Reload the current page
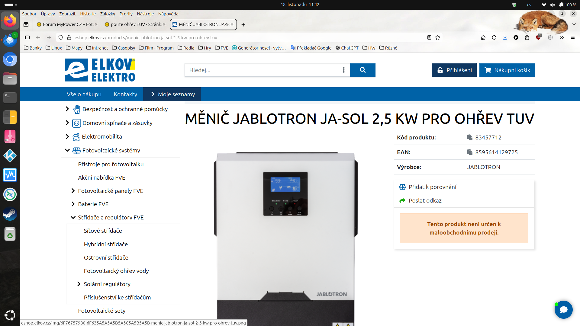580x326 pixels. coord(494,37)
